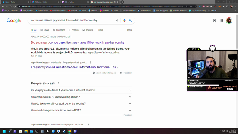Screen dimensions: 238x134
Task: Open 'Frequently Asked Questions About International Individual Tax' link
Action: click(75, 67)
